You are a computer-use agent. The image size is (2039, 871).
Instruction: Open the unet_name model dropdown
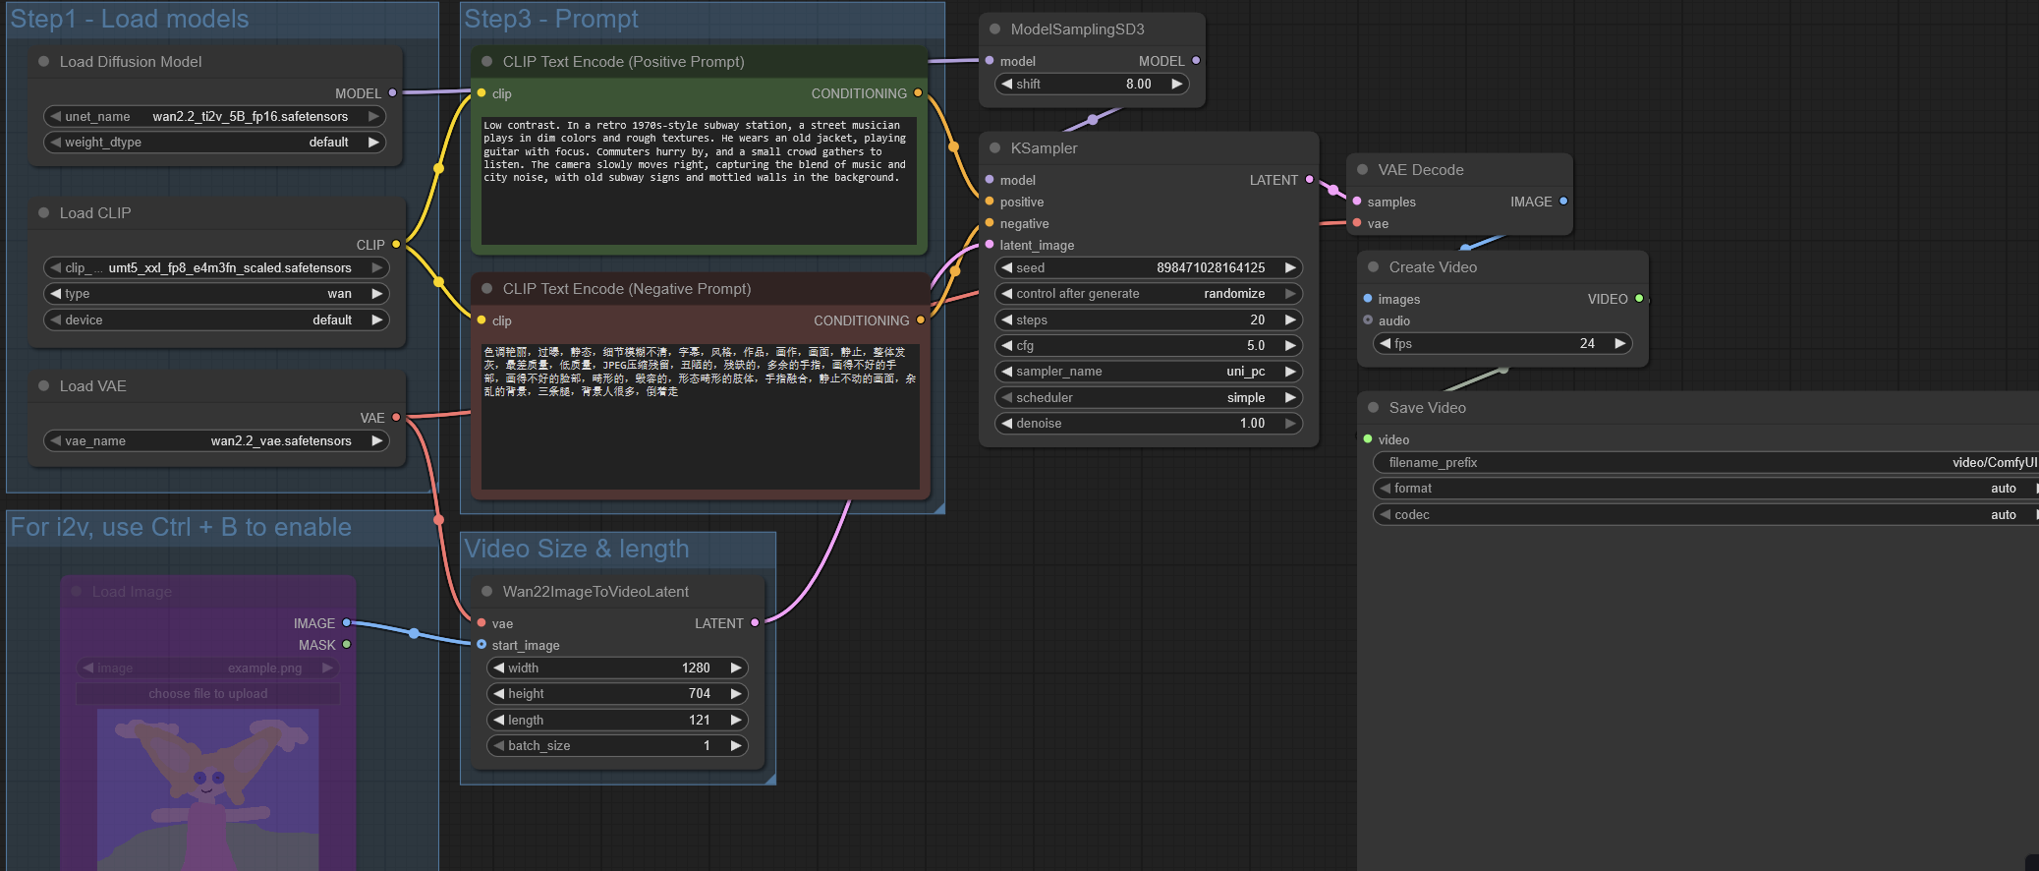[214, 117]
